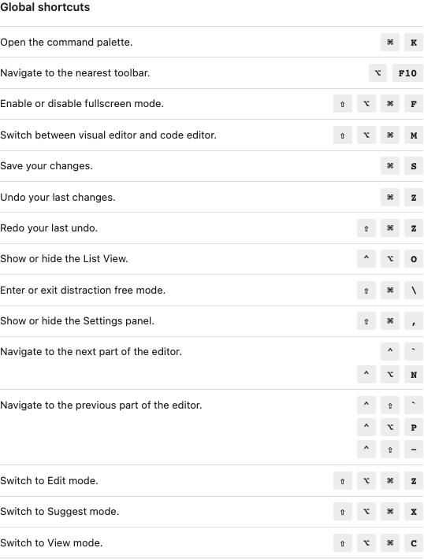
Task: Click the Option key in nearest toolbar row
Action: click(x=378, y=73)
